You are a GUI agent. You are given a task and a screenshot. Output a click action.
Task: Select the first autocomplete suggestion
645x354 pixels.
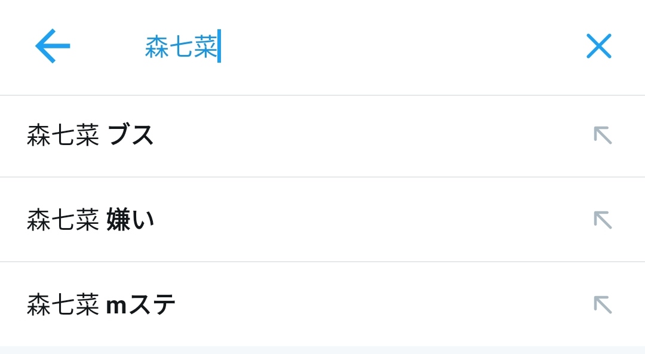[239, 136]
